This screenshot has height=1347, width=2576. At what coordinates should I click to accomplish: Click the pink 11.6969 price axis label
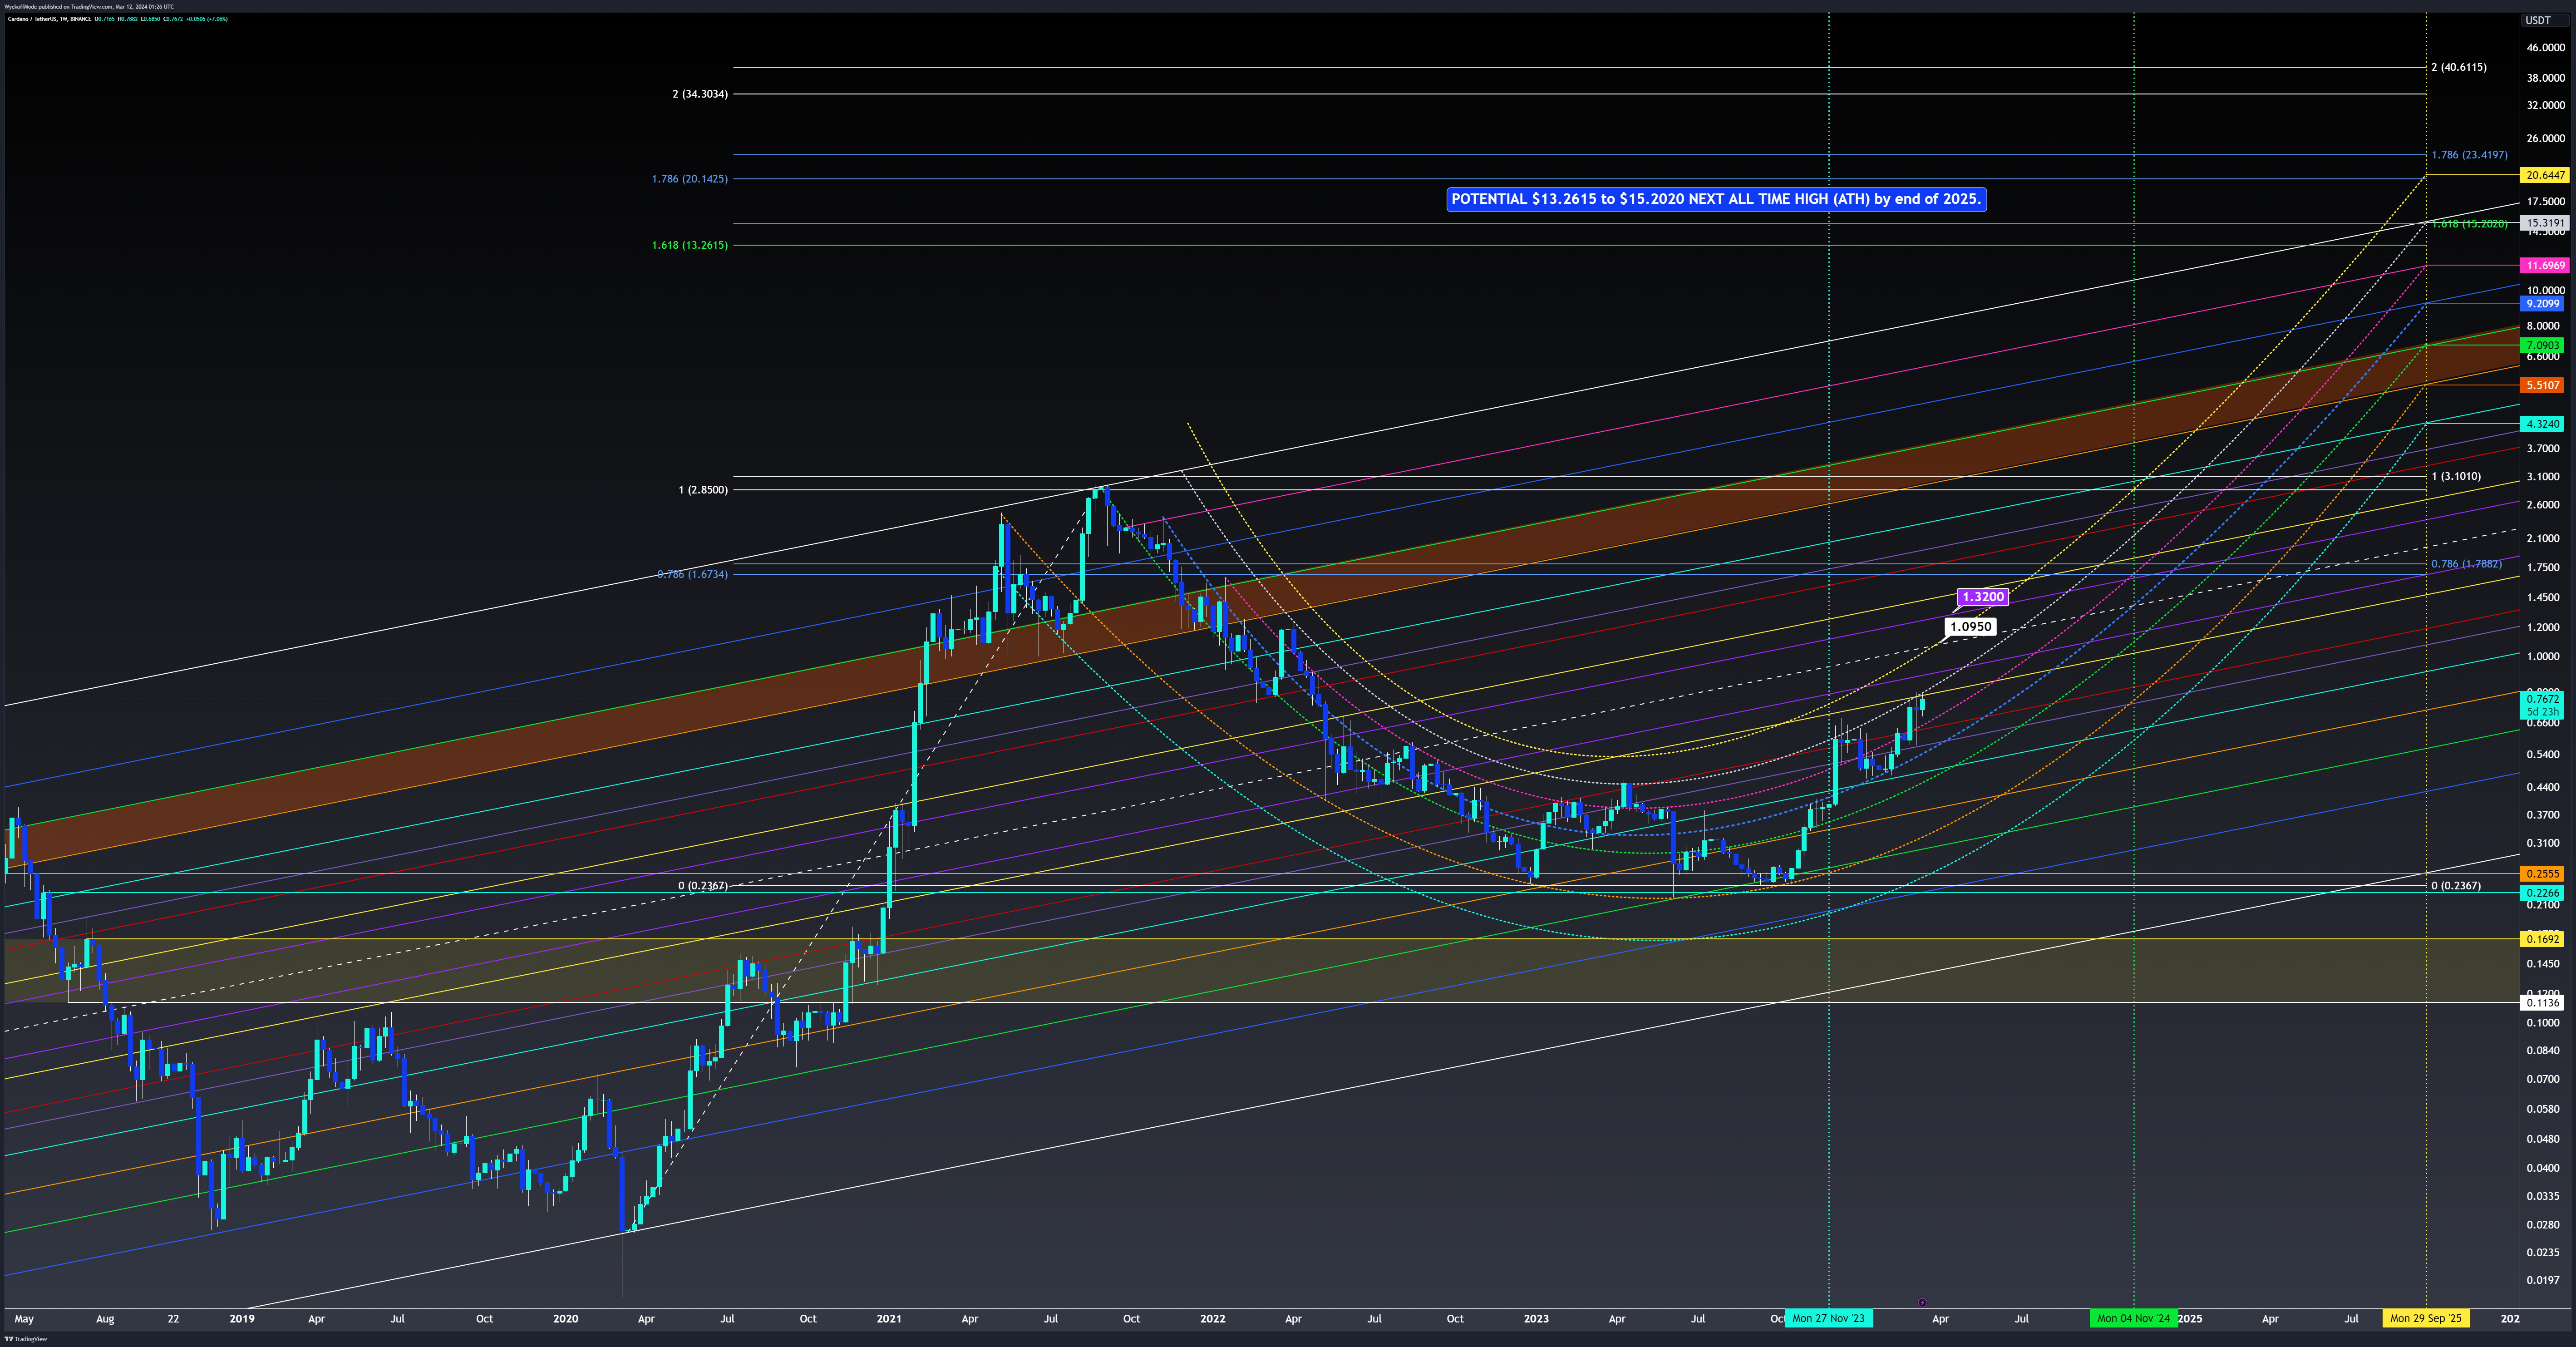tap(2544, 266)
